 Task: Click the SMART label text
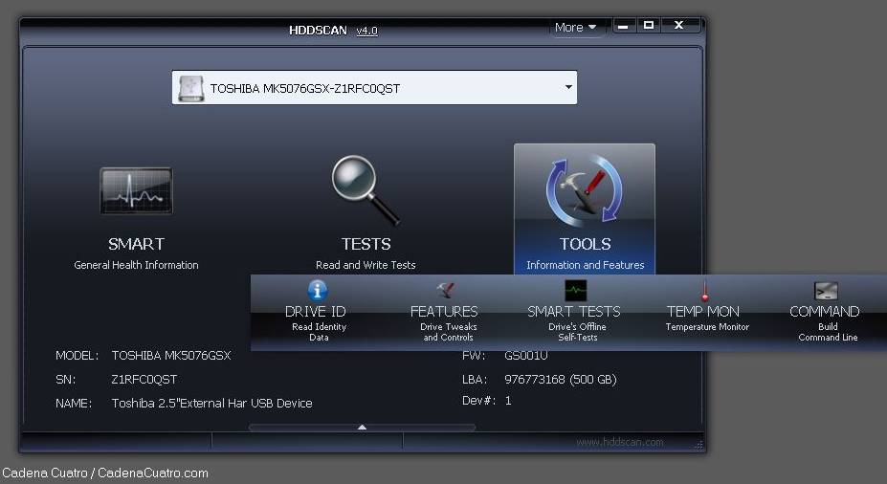pos(136,244)
